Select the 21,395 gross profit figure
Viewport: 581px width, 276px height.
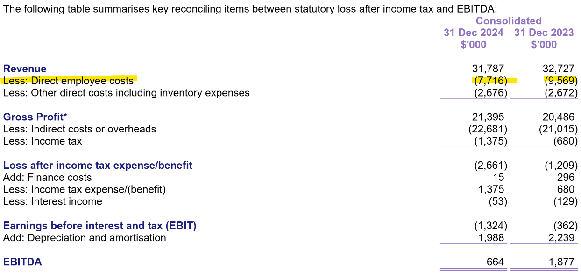click(488, 117)
